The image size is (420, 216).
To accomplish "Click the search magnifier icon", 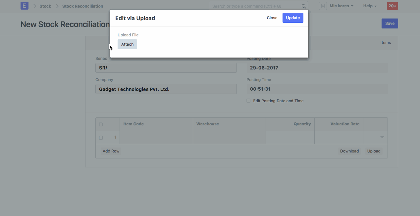I will click(303, 6).
